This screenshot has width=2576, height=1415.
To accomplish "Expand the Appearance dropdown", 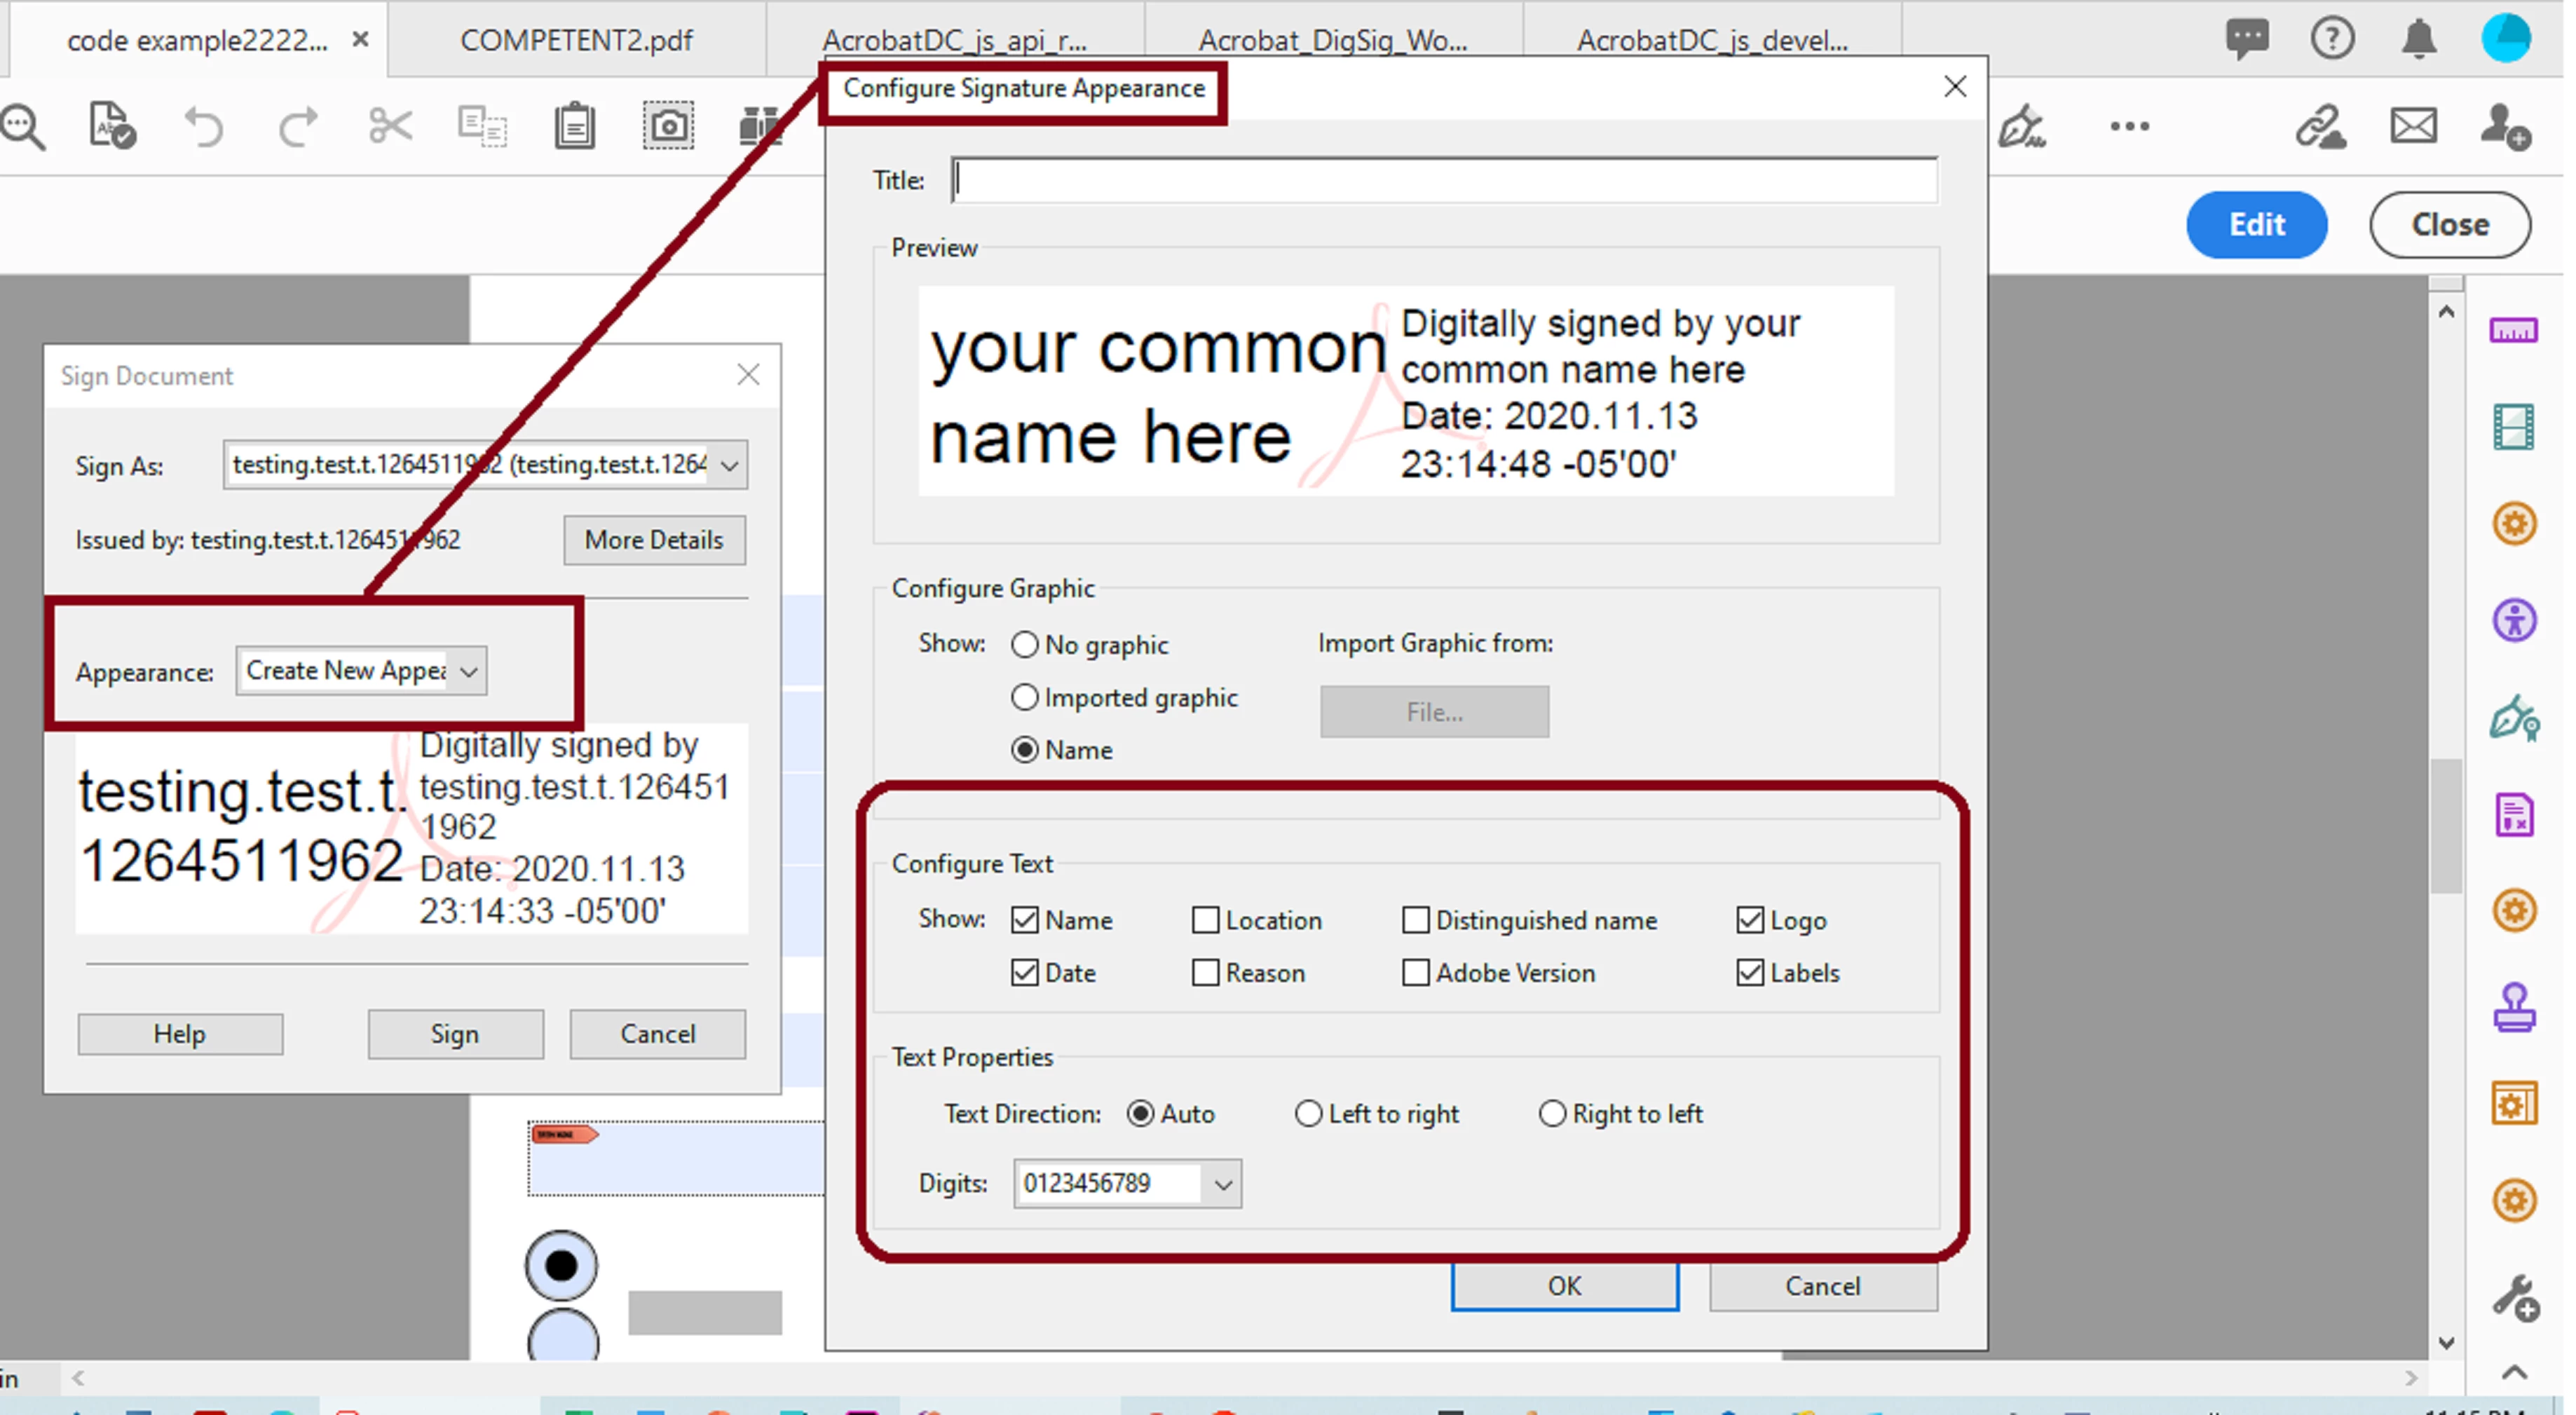I will click(468, 671).
